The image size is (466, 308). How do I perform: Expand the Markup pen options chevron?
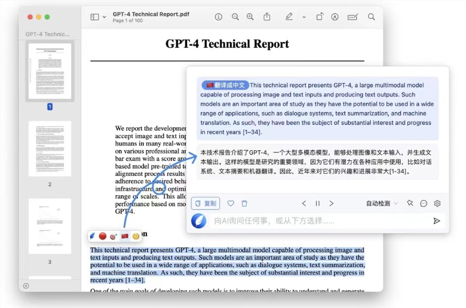coord(304,17)
